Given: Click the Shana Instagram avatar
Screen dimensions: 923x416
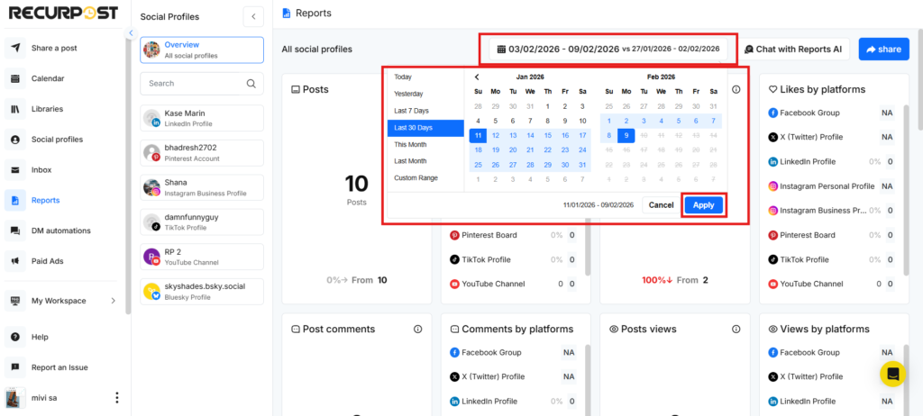Looking at the screenshot, I should 151,187.
